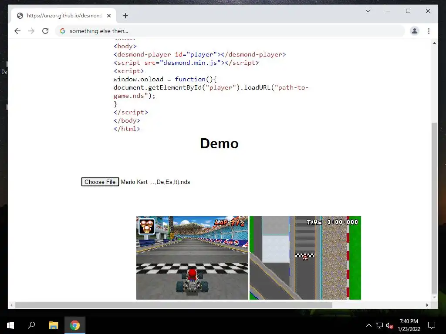Click the Choose File button

click(100, 182)
